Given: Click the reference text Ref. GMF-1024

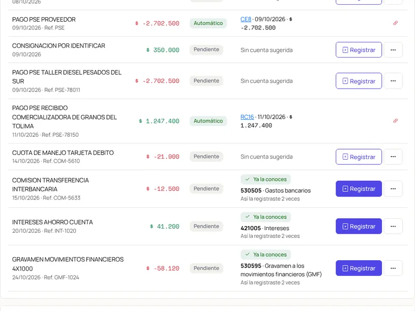Looking at the screenshot, I should point(61,277).
